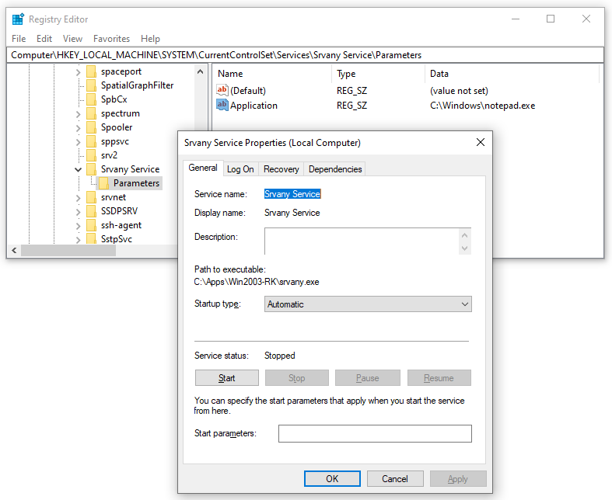Close the Srvany Service Properties dialog
This screenshot has height=500, width=612.
point(481,142)
